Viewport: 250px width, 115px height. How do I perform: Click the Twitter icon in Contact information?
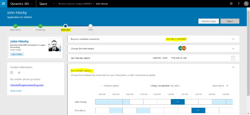point(19,73)
